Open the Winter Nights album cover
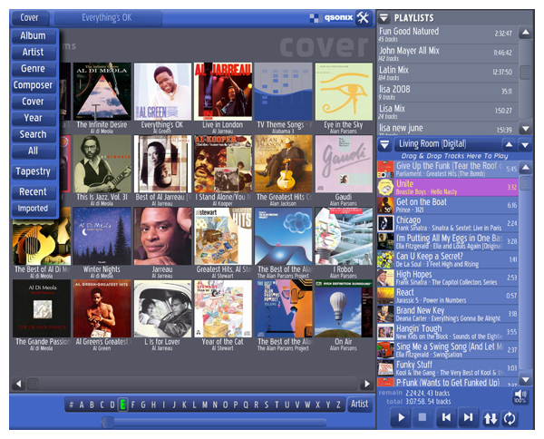Screen dimensions: 544x439 [102, 237]
